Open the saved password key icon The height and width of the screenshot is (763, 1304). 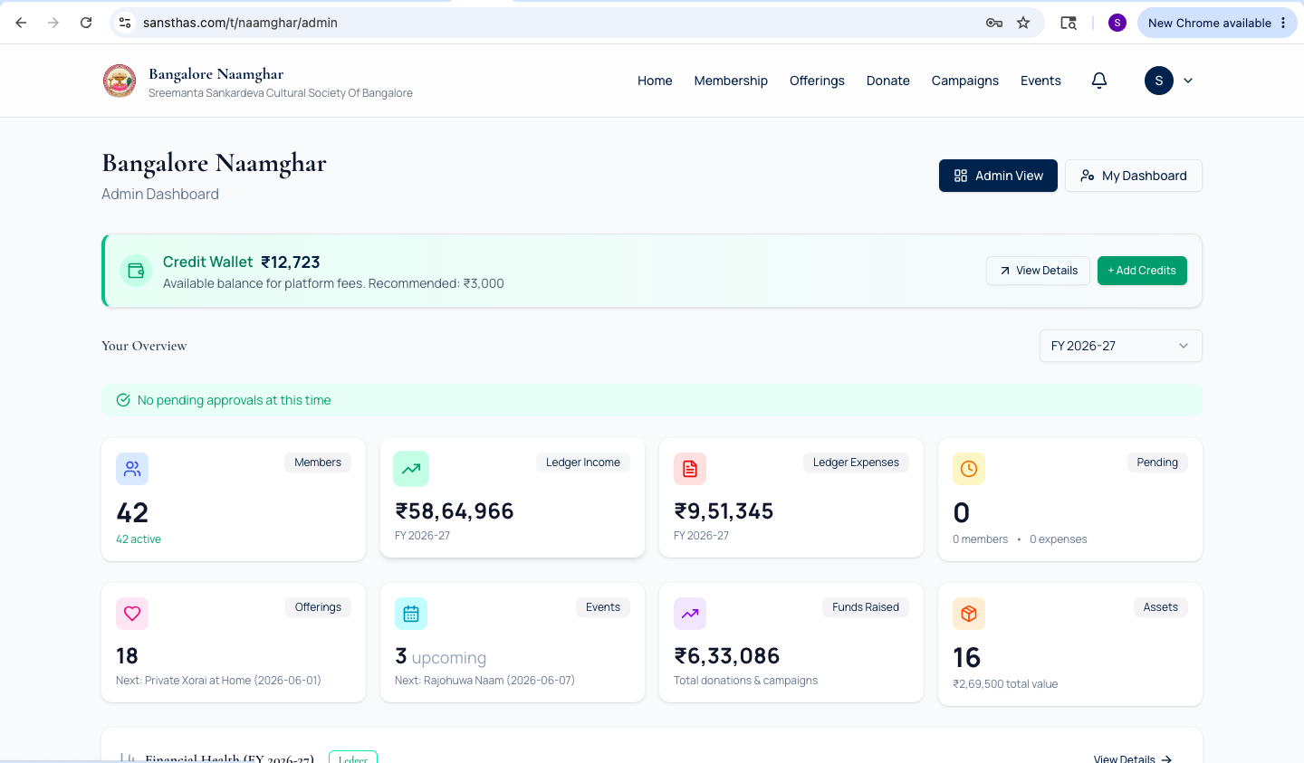[993, 23]
